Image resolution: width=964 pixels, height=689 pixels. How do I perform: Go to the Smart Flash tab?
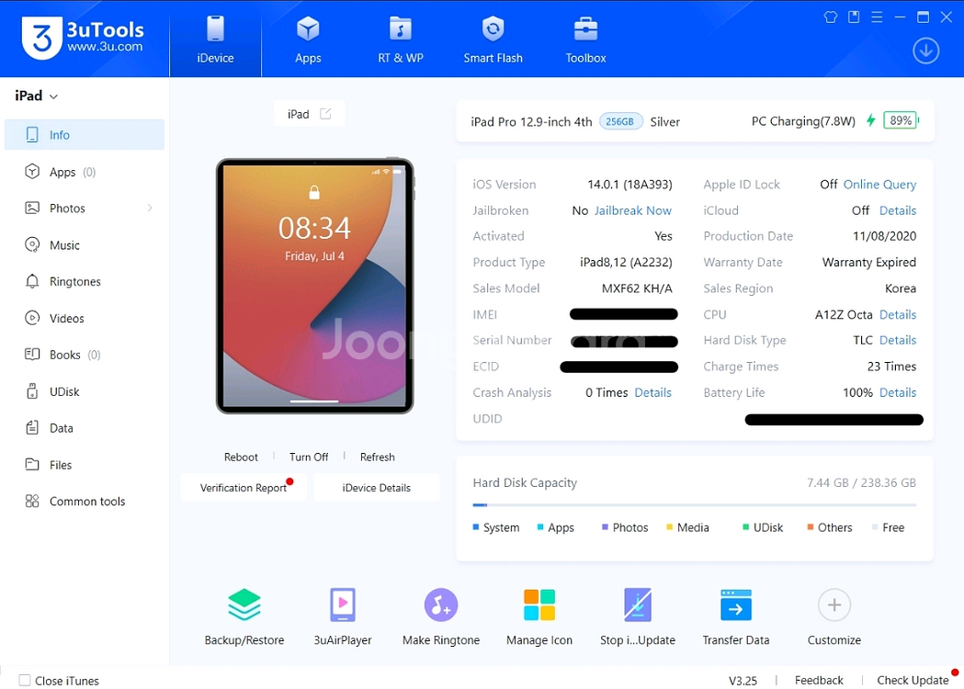[493, 39]
